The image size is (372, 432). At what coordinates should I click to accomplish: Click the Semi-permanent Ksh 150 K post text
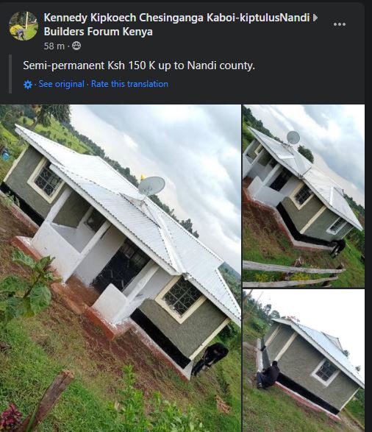pyautogui.click(x=139, y=65)
